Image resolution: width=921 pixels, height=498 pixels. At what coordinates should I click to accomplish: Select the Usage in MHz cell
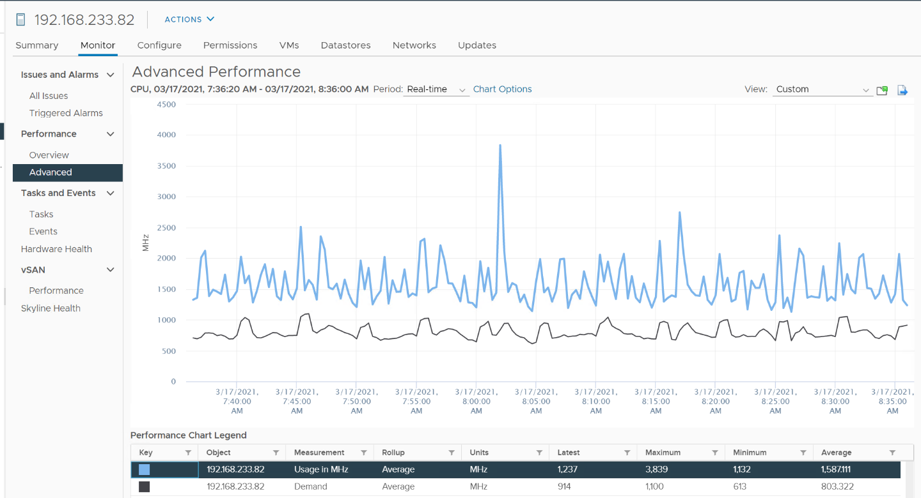click(322, 469)
